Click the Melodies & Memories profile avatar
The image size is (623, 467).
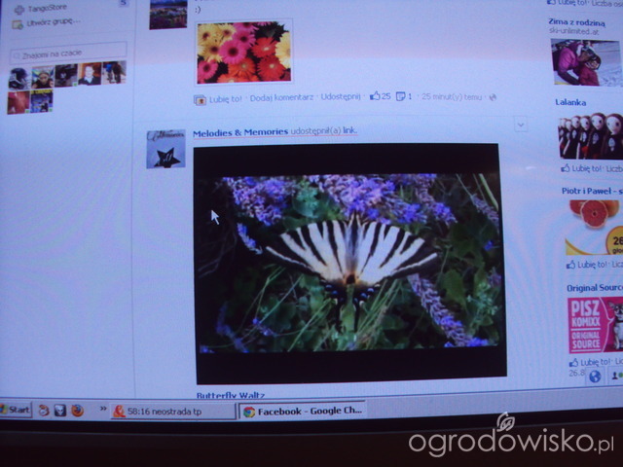pos(165,149)
